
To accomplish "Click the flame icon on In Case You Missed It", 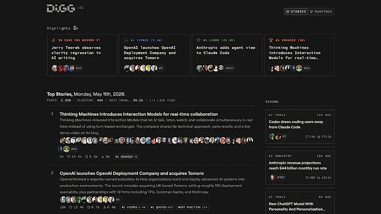I will pyautogui.click(x=54, y=40).
